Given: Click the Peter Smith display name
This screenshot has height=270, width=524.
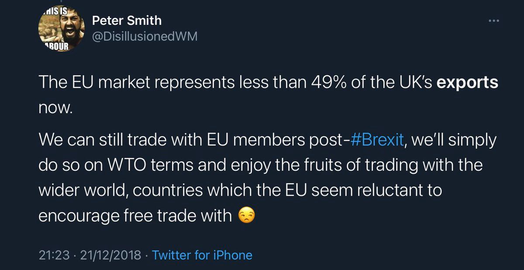Looking at the screenshot, I should 127,20.
